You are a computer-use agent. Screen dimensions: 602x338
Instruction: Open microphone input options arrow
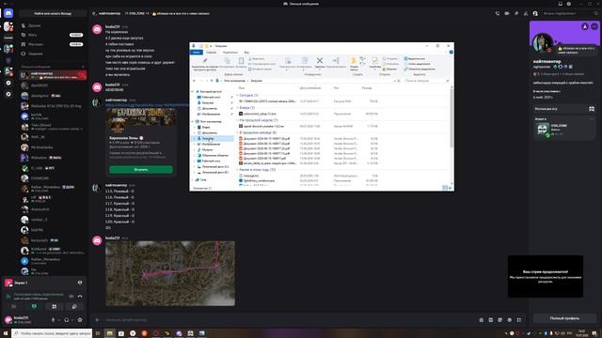58,319
